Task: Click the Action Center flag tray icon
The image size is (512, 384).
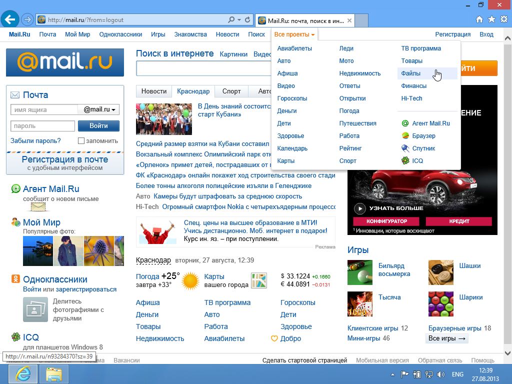Action: [404, 374]
